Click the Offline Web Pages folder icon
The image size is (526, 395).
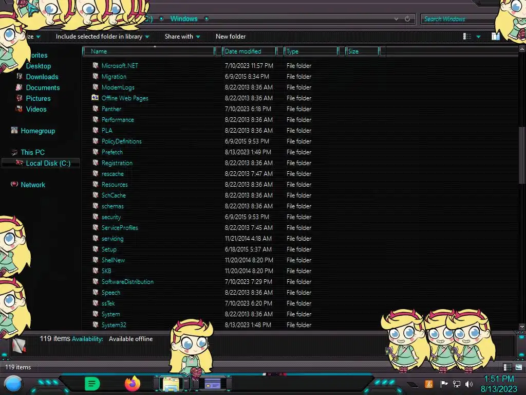(95, 98)
